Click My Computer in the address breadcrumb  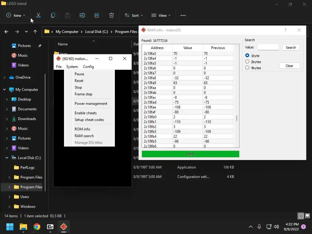pyautogui.click(x=67, y=32)
